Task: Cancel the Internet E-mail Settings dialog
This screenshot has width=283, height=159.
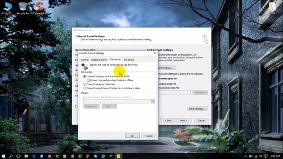Action: pos(149,136)
